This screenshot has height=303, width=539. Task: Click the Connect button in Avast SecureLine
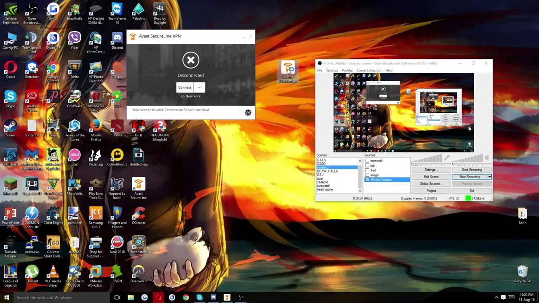tap(184, 88)
